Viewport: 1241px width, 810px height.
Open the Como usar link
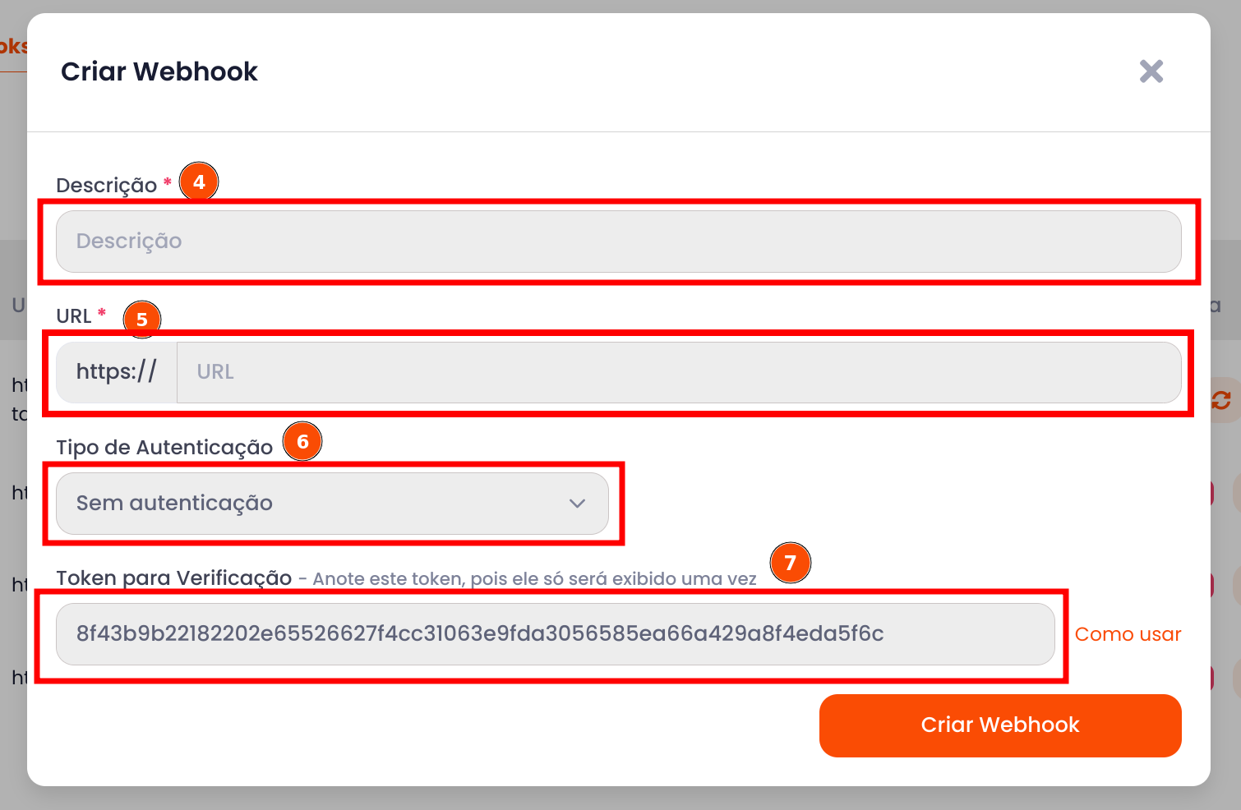(1128, 634)
